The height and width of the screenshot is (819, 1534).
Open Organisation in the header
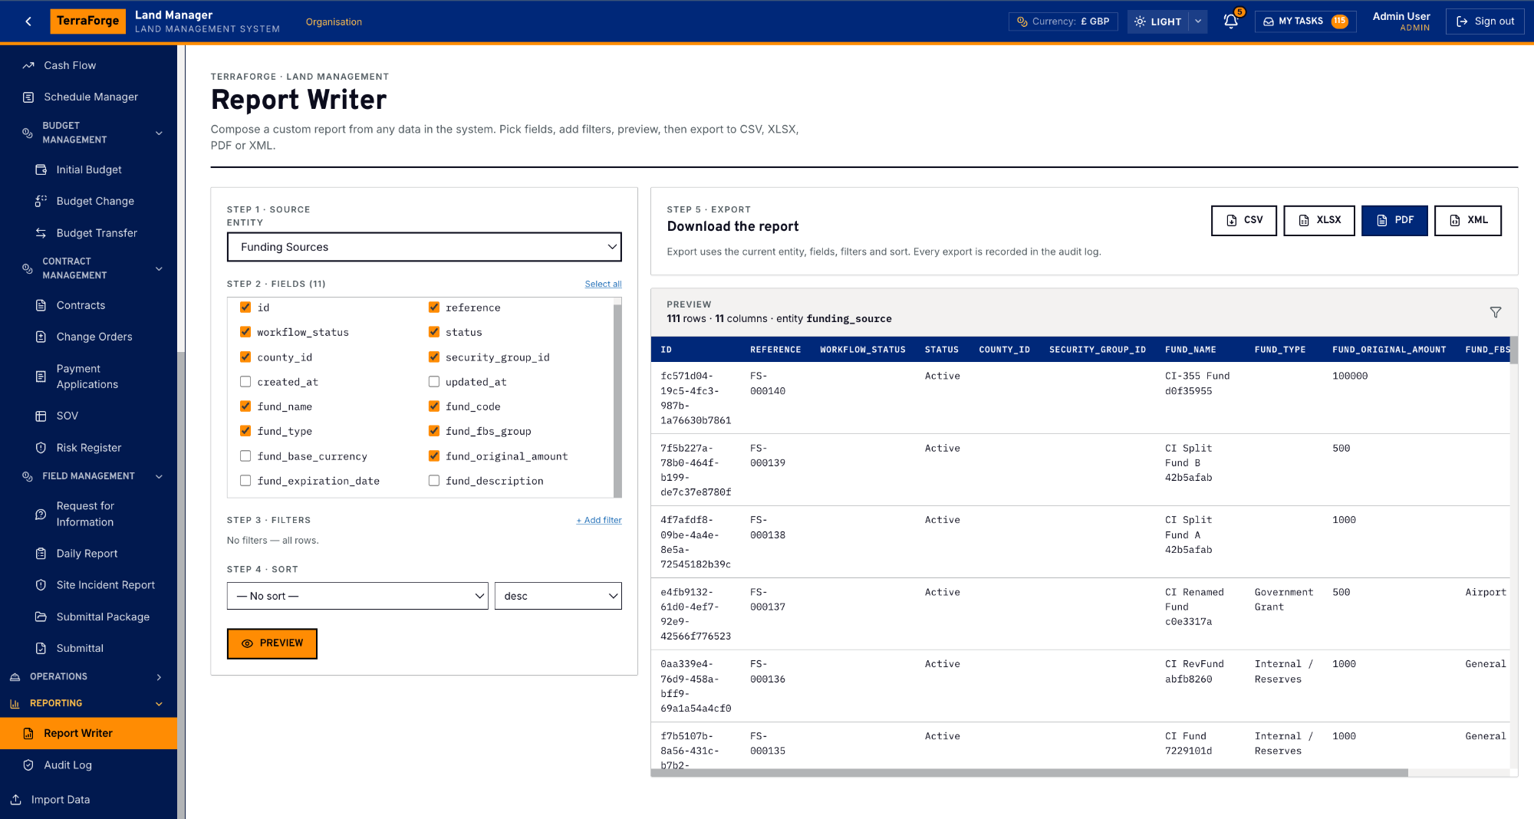click(334, 21)
